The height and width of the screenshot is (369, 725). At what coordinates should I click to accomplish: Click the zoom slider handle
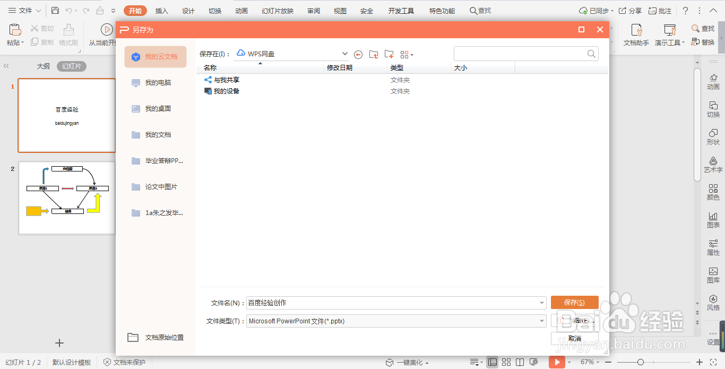[641, 362]
